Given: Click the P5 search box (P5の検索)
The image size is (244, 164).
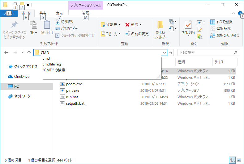Looking at the screenshot, I should coord(208,53).
